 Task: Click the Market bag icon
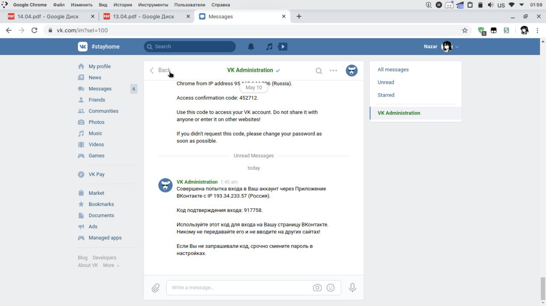81,193
